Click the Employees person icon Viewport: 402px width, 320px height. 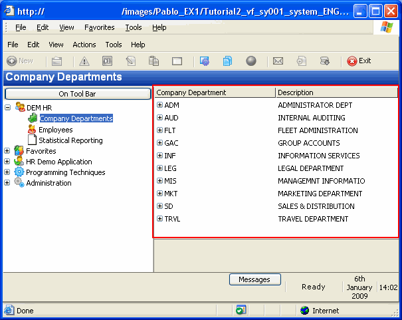pos(32,129)
